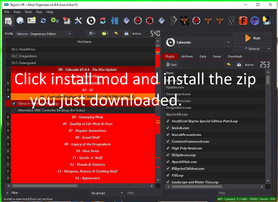Image resolution: width=278 pixels, height=202 pixels.
Task: Open the puzzle piece Tools icon
Action: (67, 21)
